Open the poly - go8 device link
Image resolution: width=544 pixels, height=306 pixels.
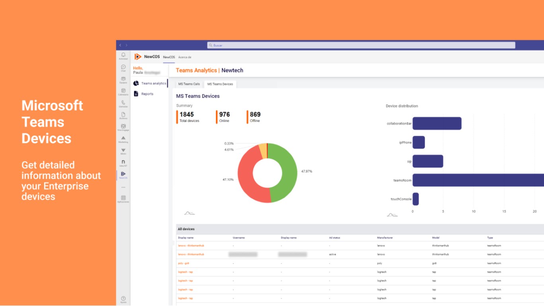click(x=184, y=263)
